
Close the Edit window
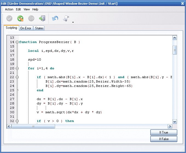click(182, 4)
